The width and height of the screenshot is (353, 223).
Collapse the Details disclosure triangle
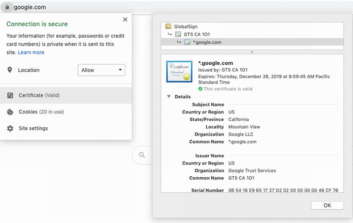(169, 97)
